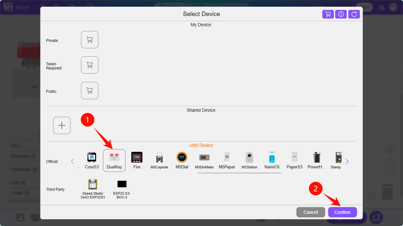Image resolution: width=403 pixels, height=226 pixels.
Task: Select the M5Dial device icon
Action: click(x=182, y=157)
